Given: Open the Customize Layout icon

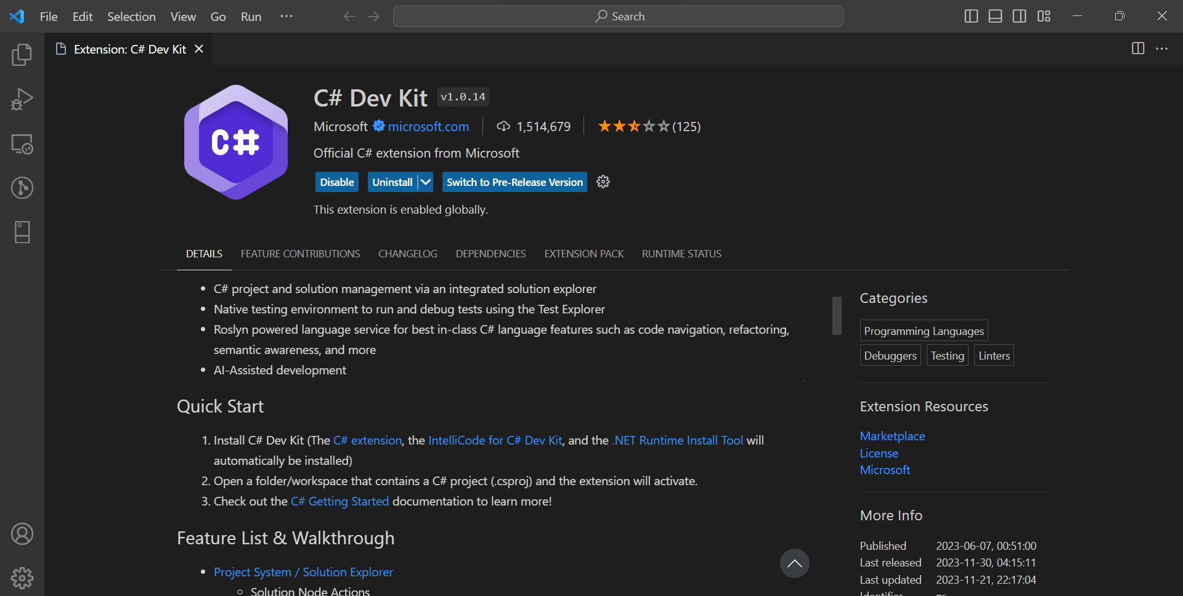Looking at the screenshot, I should 1044,16.
